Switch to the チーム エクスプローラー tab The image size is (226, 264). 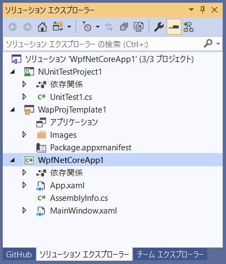coord(170,255)
